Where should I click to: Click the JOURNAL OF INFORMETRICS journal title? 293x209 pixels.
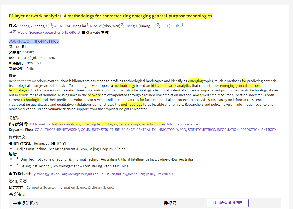pos(34,41)
